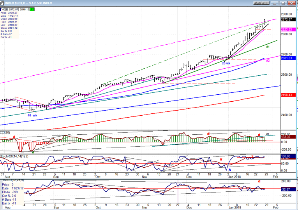The height and width of the screenshot is (210, 298).
Task: Click the green #1 trendline label
Action: tap(268, 47)
